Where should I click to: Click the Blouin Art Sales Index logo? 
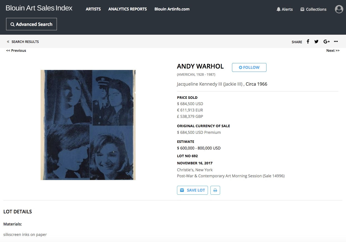click(x=39, y=8)
